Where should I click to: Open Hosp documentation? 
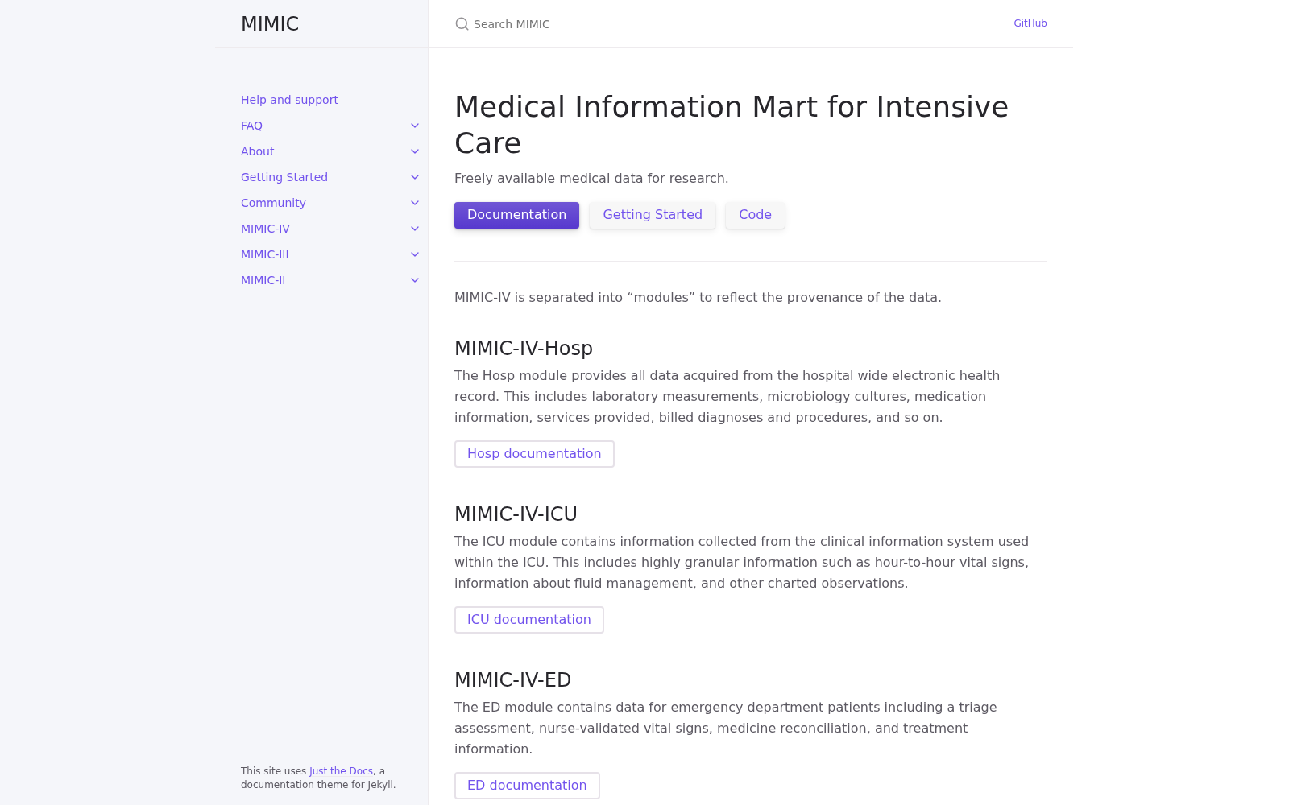pos(534,454)
